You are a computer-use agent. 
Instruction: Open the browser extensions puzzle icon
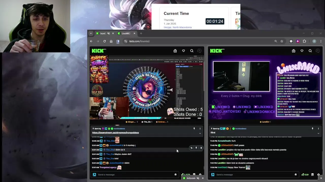(x=304, y=41)
